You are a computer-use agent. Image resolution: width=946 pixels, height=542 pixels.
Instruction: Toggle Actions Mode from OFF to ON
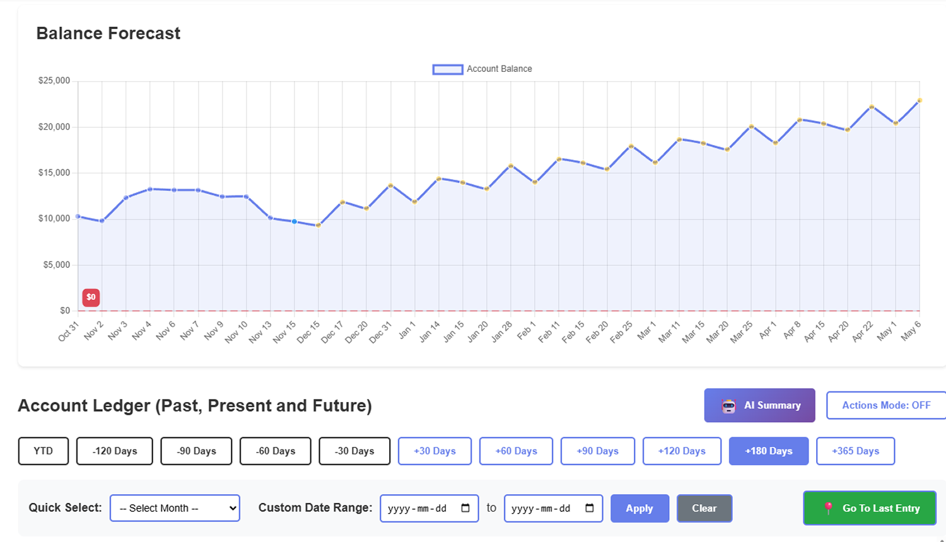[885, 405]
